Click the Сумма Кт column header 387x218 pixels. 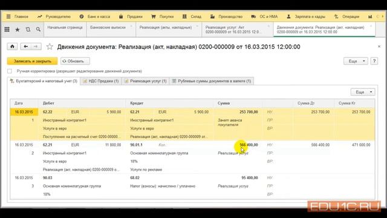click(354, 104)
